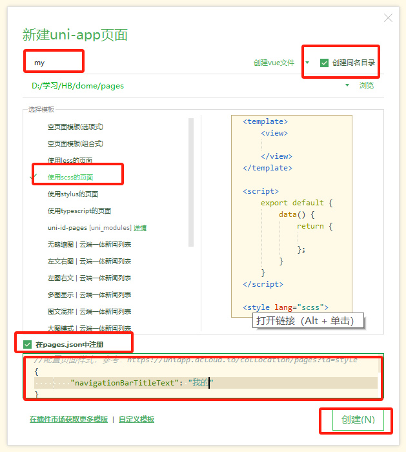Screen dimensions: 406x452
Task: Open 在插件市场获取更多模版 link
Action: tap(68, 419)
